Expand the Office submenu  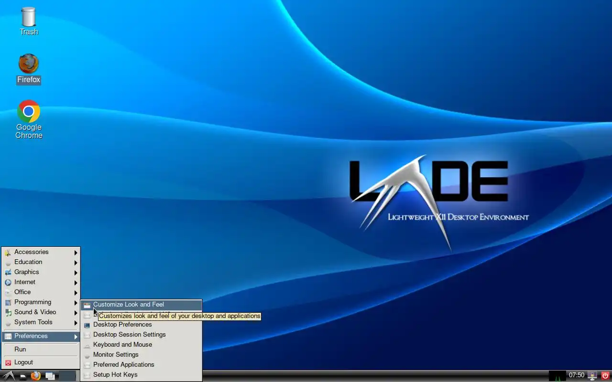click(x=41, y=292)
